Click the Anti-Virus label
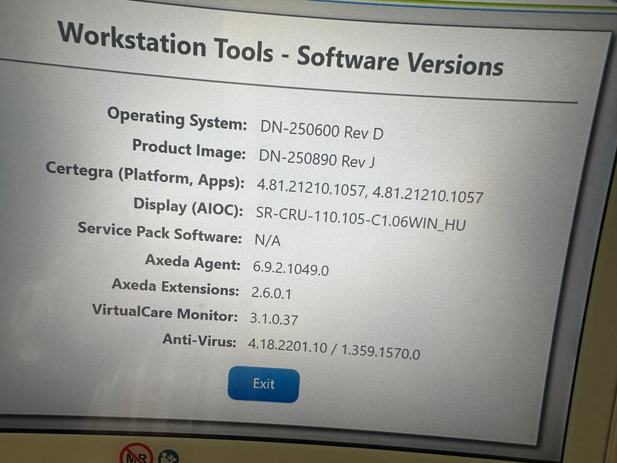The image size is (617, 463). tap(199, 340)
